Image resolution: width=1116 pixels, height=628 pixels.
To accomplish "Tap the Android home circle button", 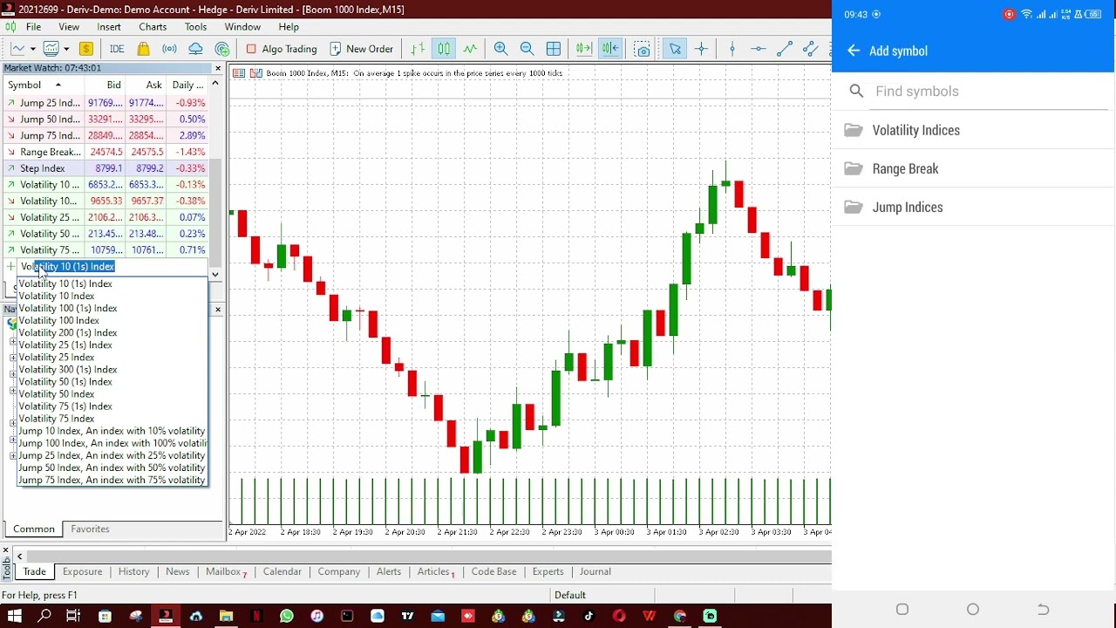I will pos(973,610).
